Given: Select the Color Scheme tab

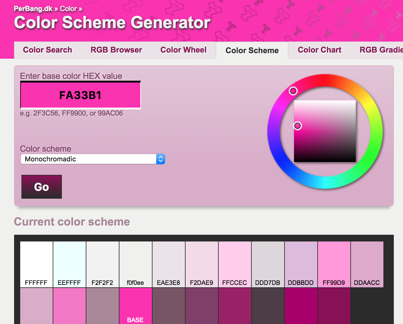Looking at the screenshot, I should (x=252, y=50).
